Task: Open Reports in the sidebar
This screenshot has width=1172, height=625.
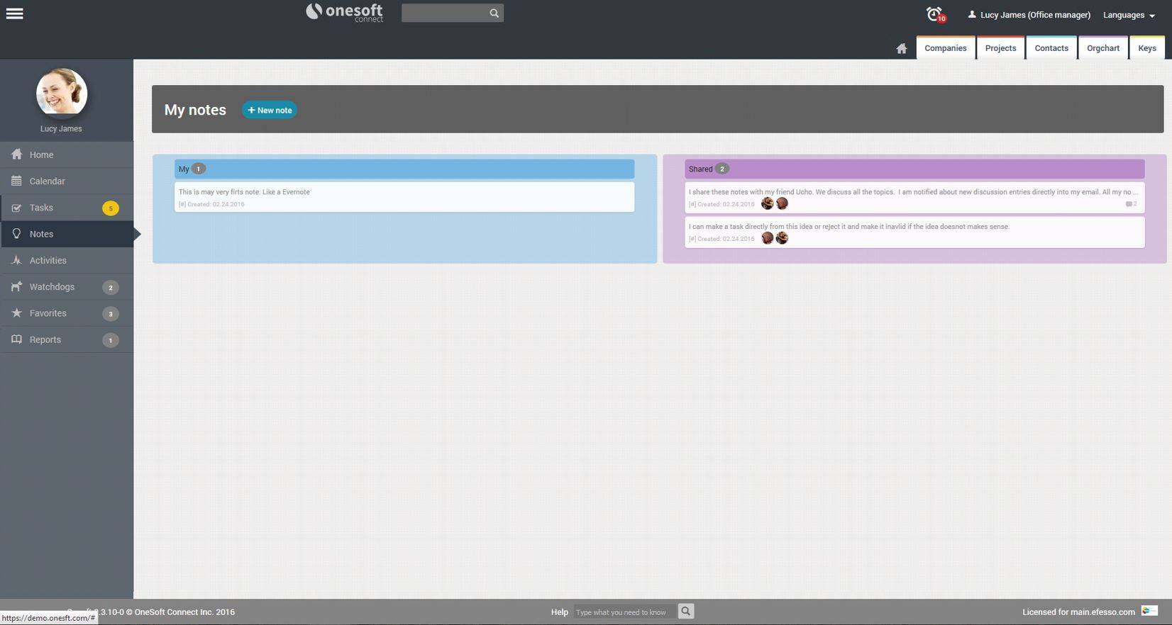Action: pos(67,339)
